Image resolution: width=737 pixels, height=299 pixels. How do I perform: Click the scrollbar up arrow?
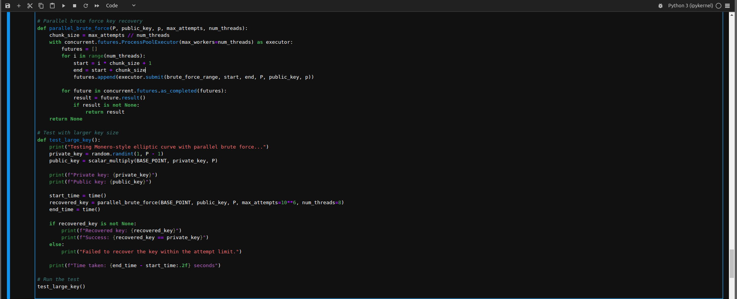click(732, 15)
